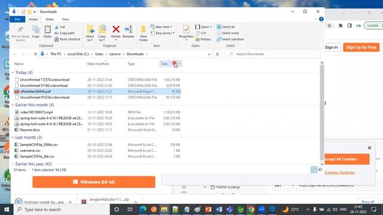The width and height of the screenshot is (383, 215).
Task: Bookmark star icon in Chrome window
Action: tap(329, 26)
